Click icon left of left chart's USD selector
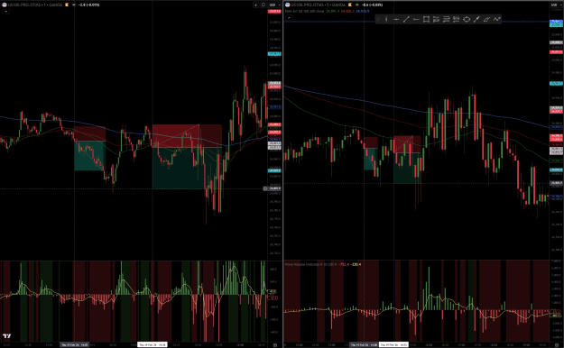Viewport: 564px width, 348px height. tap(264, 5)
